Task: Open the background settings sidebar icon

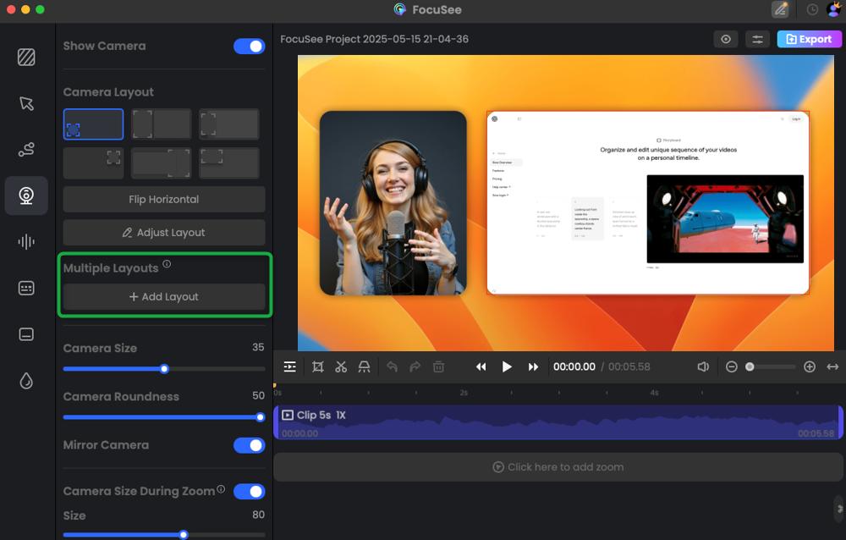Action: point(26,57)
